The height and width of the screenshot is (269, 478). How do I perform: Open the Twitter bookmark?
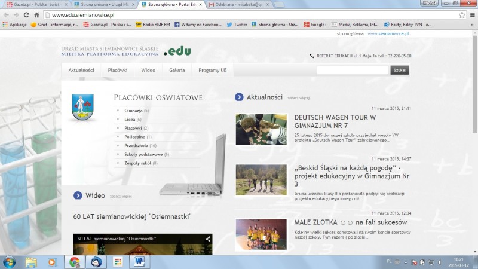point(237,25)
